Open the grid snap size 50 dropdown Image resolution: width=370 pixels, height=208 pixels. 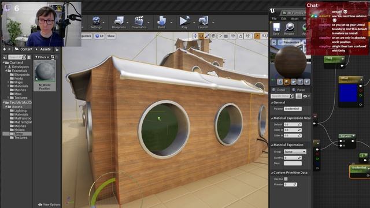pyautogui.click(x=233, y=36)
